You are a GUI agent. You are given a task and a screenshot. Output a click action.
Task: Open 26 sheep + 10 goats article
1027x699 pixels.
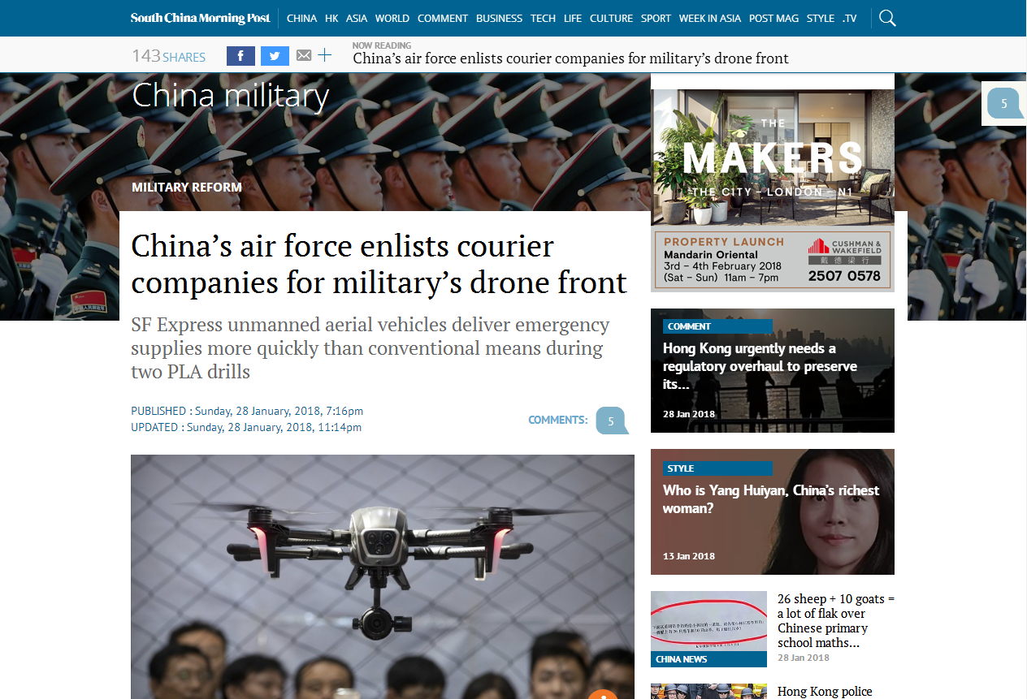click(x=836, y=620)
